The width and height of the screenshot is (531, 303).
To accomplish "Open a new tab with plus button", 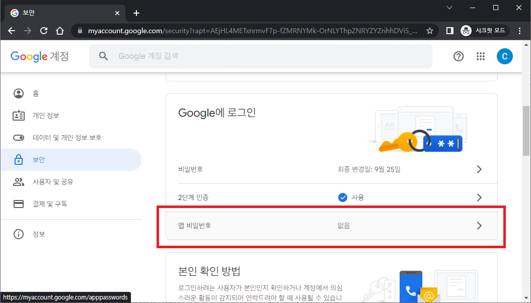I will click(x=136, y=13).
